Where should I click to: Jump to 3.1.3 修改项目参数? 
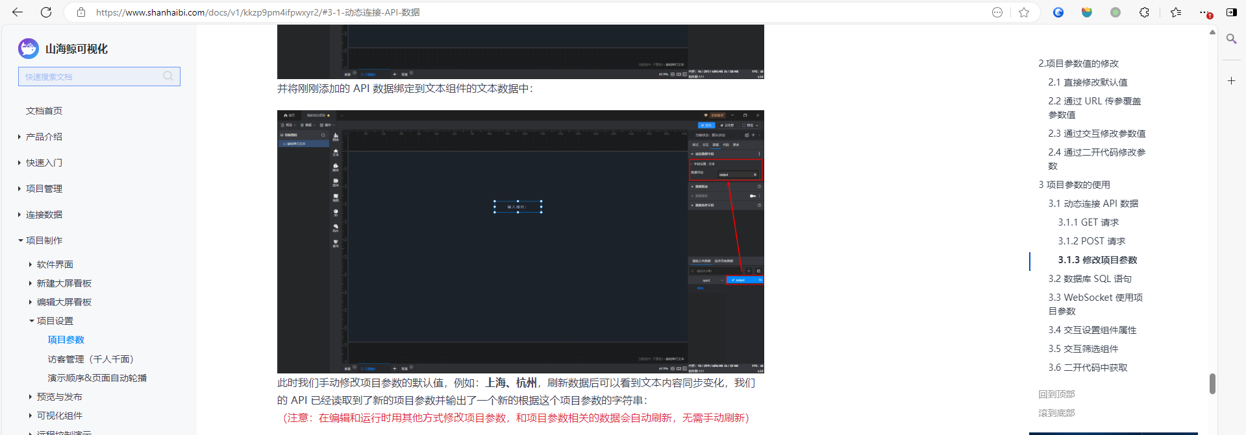point(1097,260)
